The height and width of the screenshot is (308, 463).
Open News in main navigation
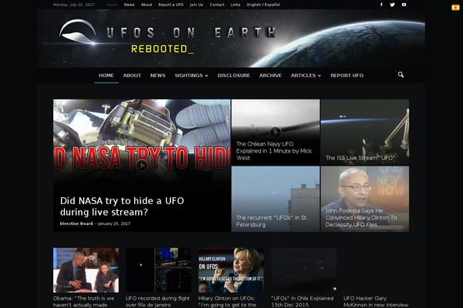click(157, 75)
